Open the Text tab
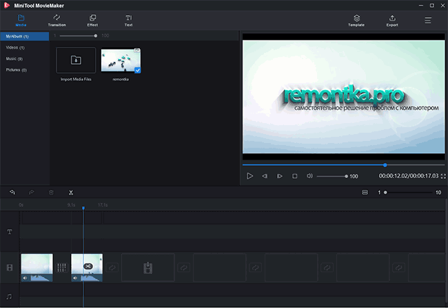The width and height of the screenshot is (448, 308). (129, 21)
